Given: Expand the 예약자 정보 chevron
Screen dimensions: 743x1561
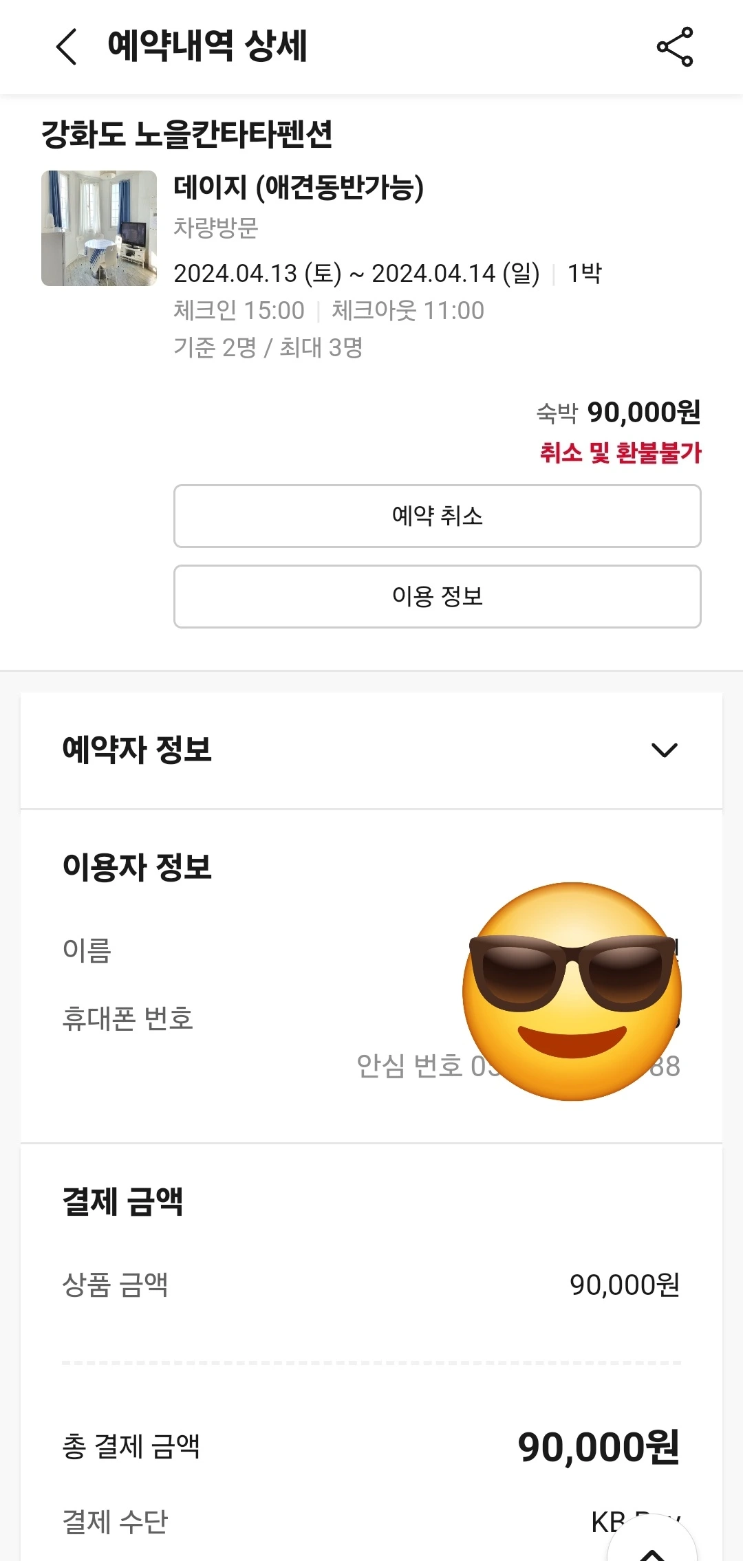Looking at the screenshot, I should click(665, 750).
